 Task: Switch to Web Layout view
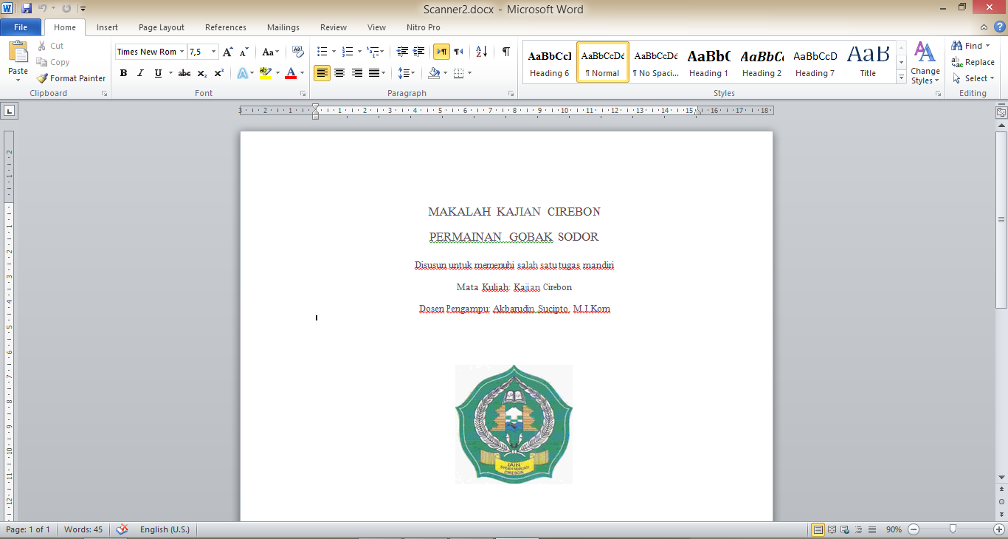845,529
